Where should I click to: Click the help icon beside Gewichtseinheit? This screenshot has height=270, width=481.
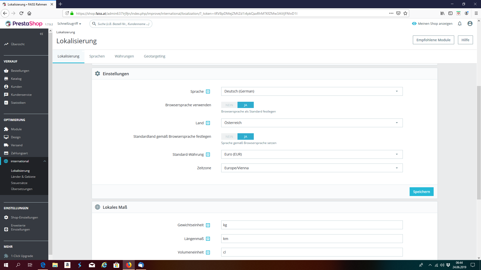coord(208,225)
